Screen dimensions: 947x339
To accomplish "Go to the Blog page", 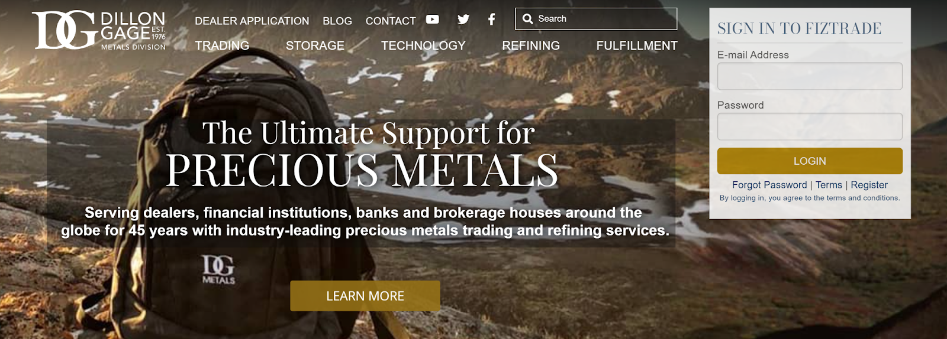I will (x=337, y=21).
